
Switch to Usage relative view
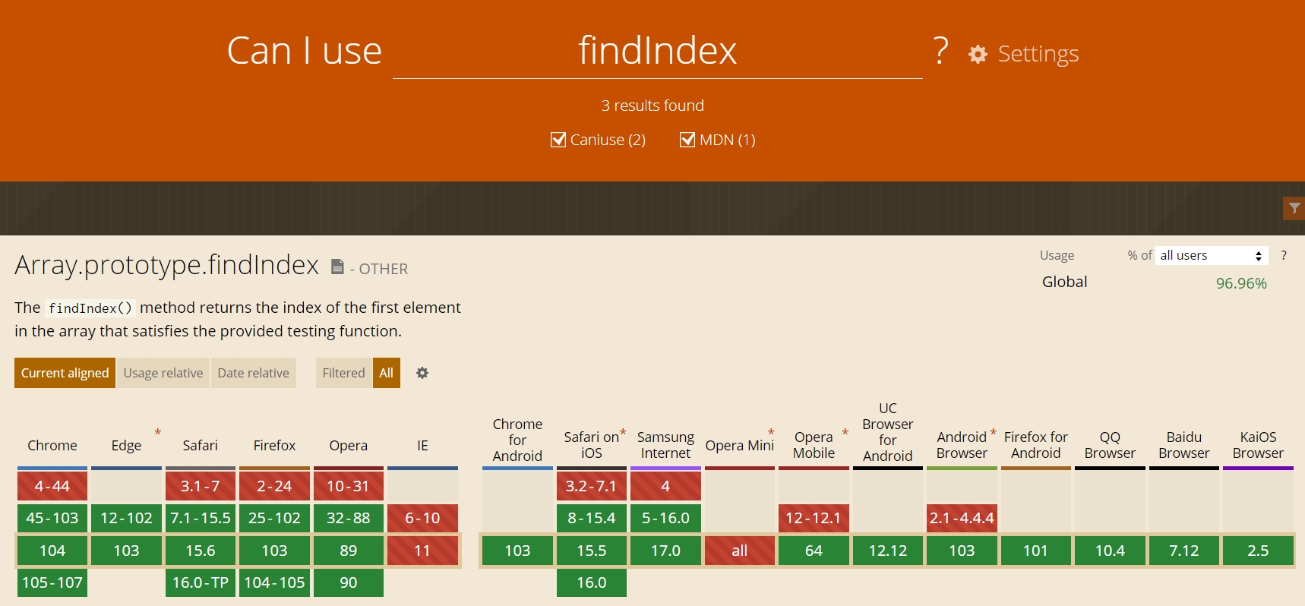tap(163, 373)
